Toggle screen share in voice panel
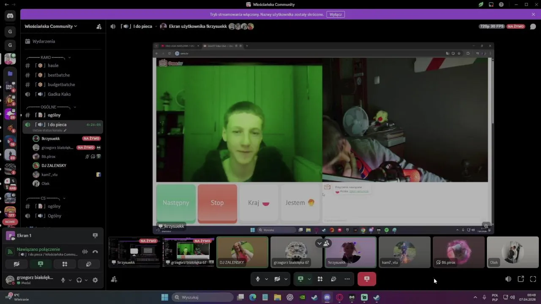 tap(41, 264)
